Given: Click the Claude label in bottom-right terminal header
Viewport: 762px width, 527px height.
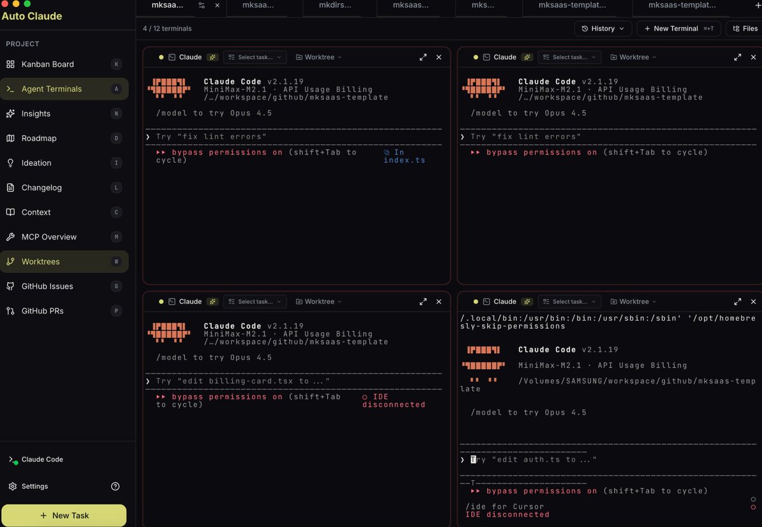Looking at the screenshot, I should (505, 302).
